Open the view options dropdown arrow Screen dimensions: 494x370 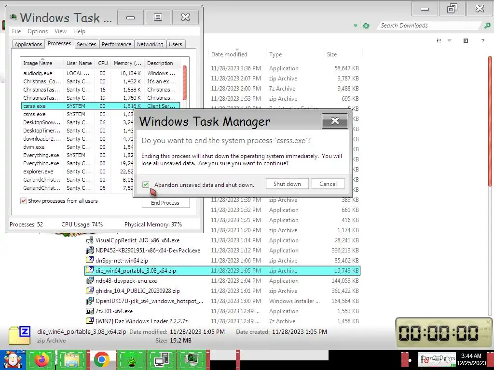pos(450,40)
